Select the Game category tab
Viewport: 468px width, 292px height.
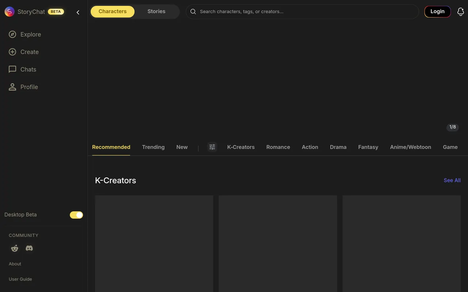pyautogui.click(x=450, y=147)
